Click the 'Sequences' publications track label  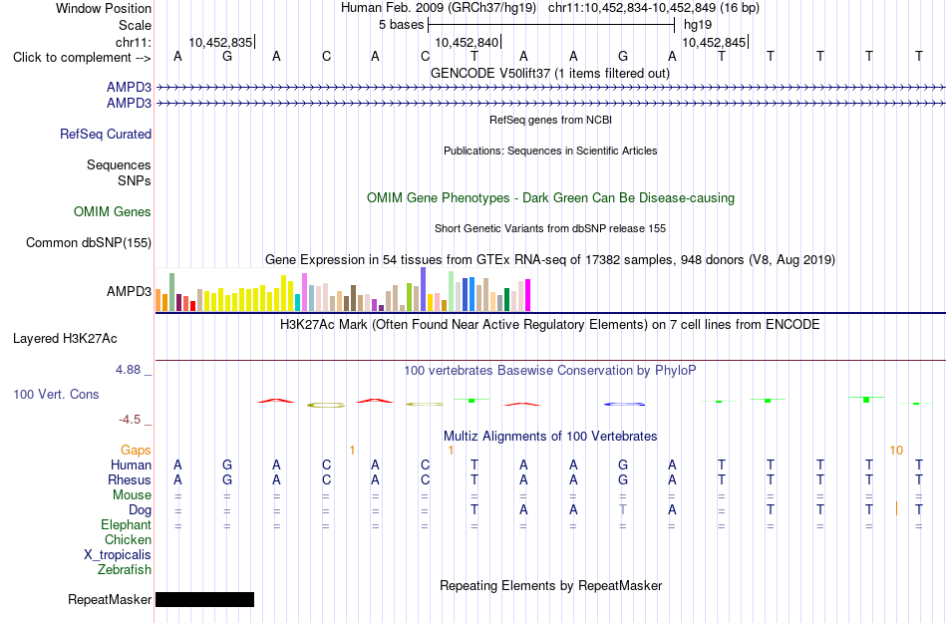[119, 164]
